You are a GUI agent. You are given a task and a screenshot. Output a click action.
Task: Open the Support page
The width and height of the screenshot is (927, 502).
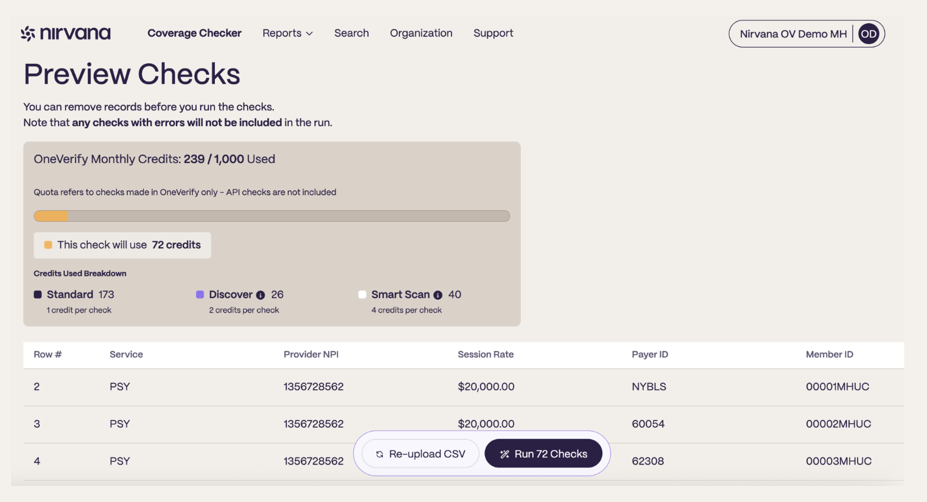(493, 33)
